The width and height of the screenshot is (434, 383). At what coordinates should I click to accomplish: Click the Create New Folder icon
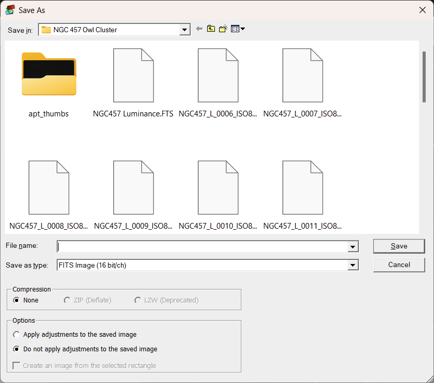(x=223, y=29)
